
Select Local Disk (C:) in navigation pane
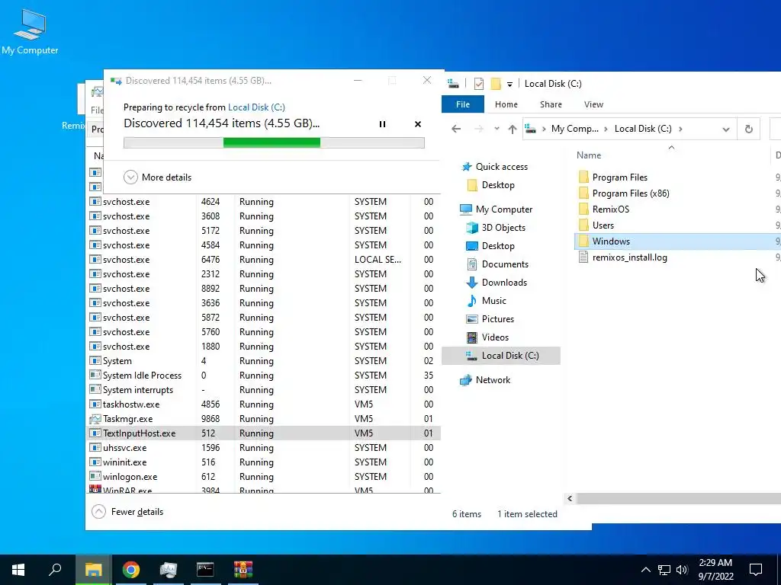point(501,356)
